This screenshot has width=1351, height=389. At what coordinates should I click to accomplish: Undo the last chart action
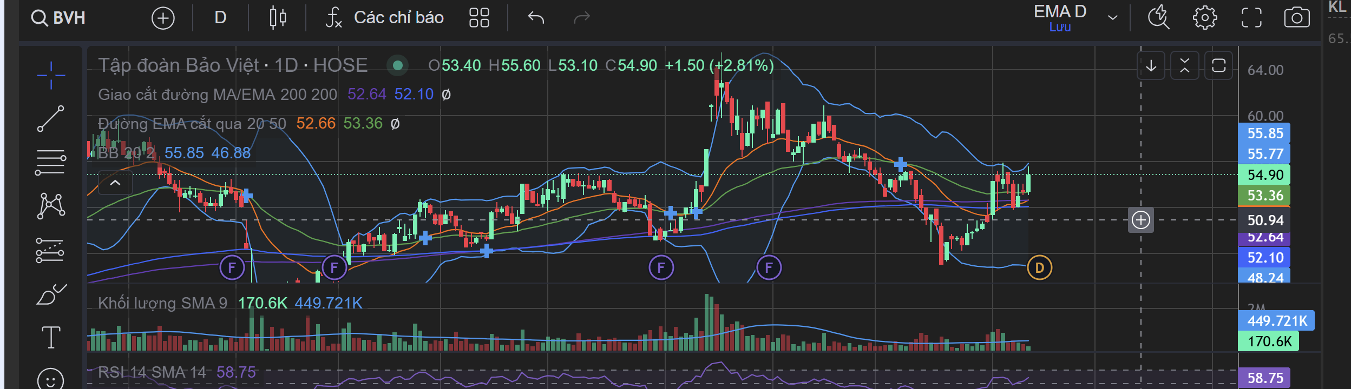pos(536,18)
